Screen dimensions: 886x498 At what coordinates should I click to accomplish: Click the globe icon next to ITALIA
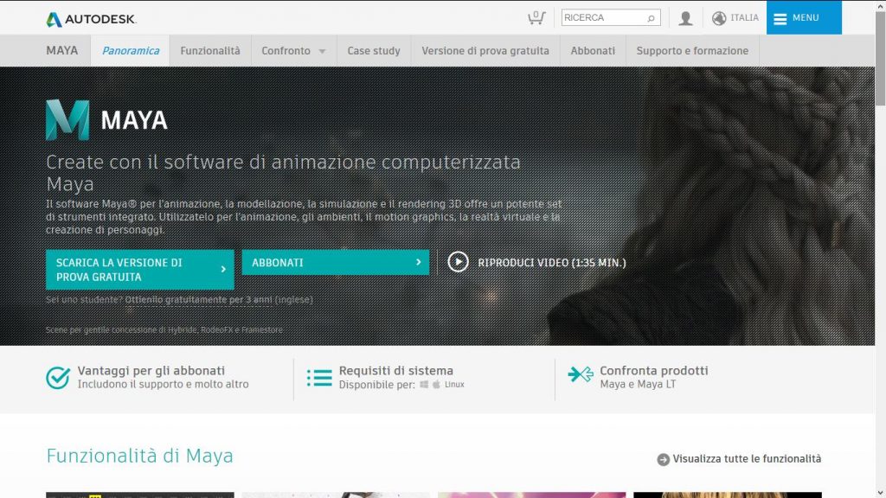coord(719,17)
